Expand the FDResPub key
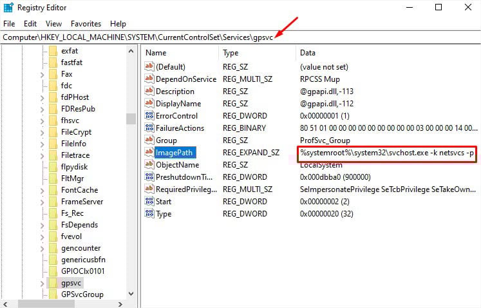481x308 pixels. pos(42,110)
